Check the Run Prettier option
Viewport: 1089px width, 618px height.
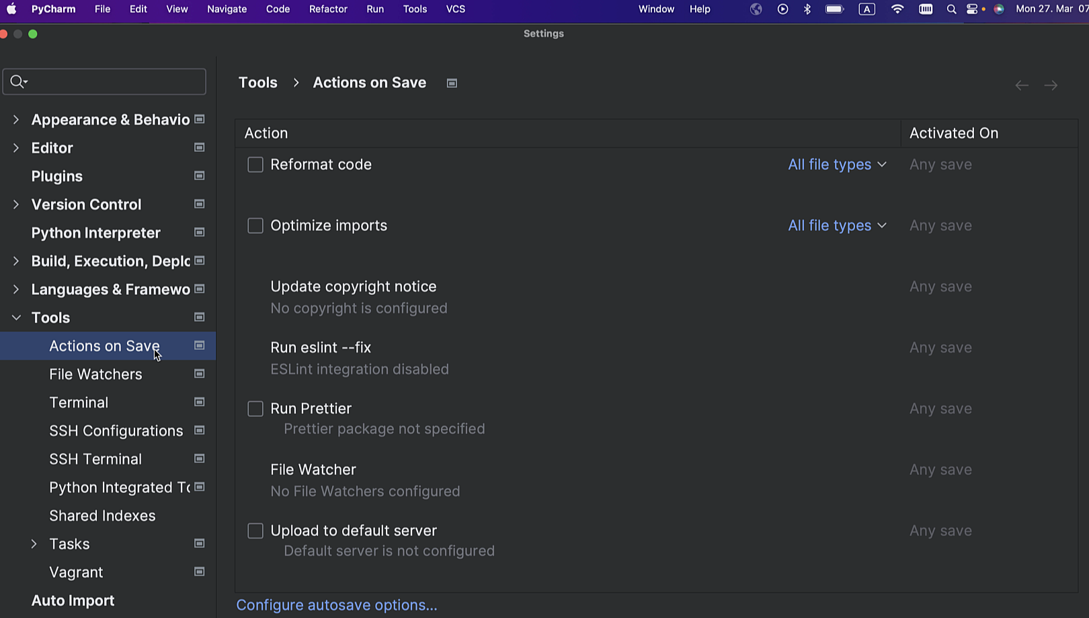pos(255,408)
